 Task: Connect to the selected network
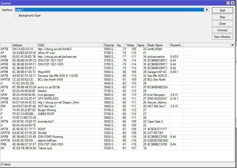pos(222,30)
